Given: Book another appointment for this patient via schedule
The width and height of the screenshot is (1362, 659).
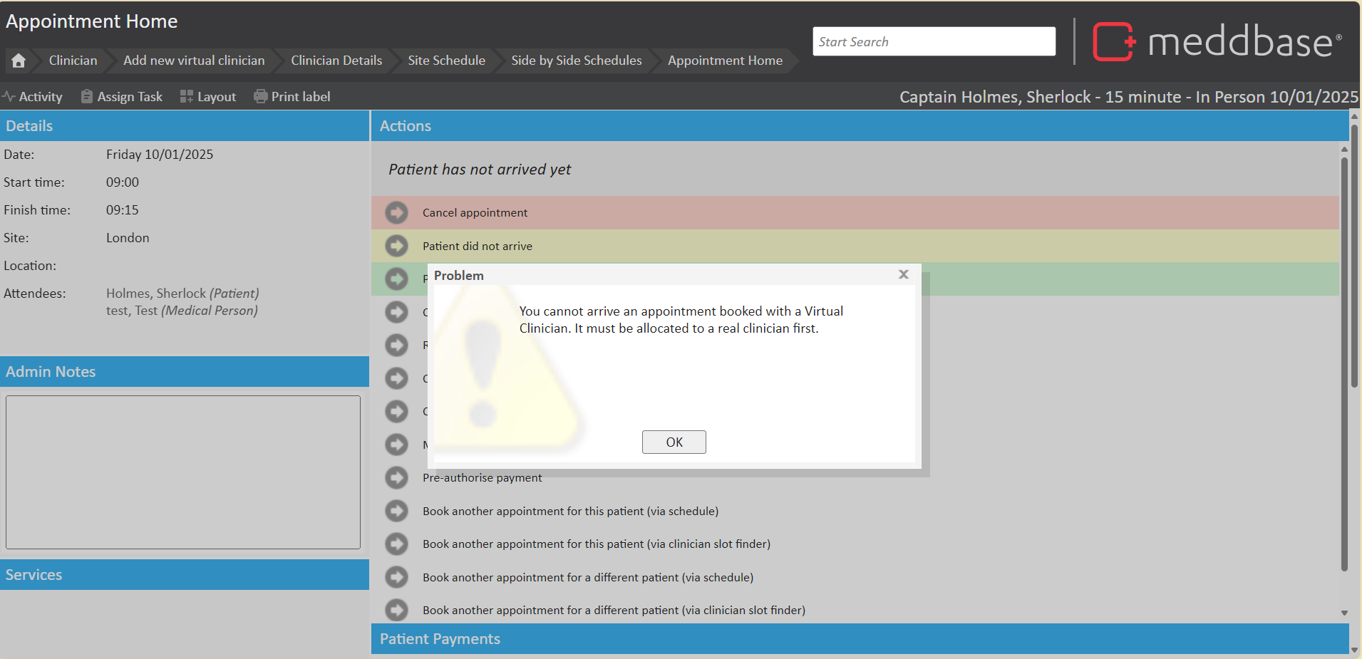Looking at the screenshot, I should click(570, 511).
